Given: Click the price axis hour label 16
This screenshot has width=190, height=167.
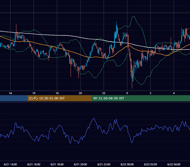Looking at the screenshot, I should 34,93.
